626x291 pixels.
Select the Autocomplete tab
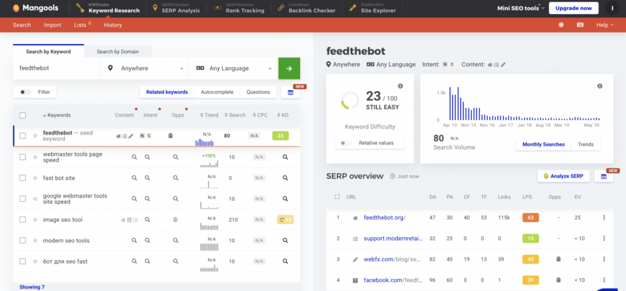pyautogui.click(x=217, y=92)
